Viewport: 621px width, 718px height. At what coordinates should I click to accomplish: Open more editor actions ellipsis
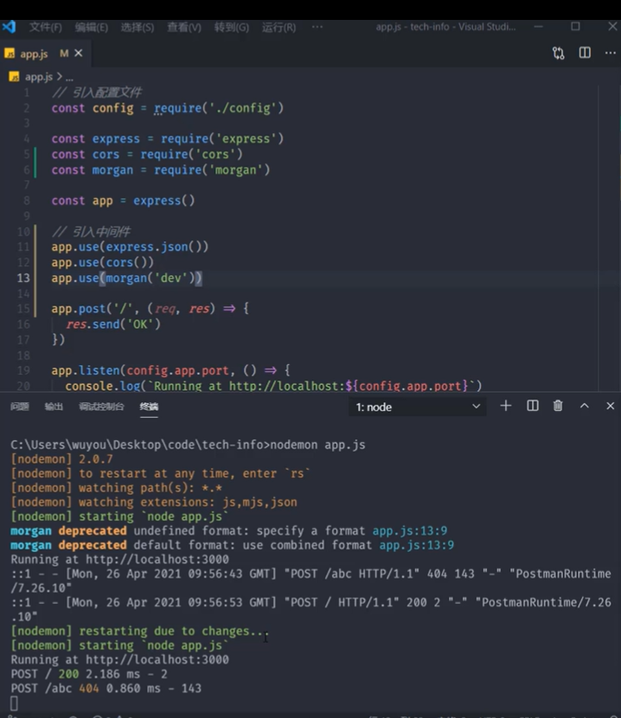pos(611,53)
